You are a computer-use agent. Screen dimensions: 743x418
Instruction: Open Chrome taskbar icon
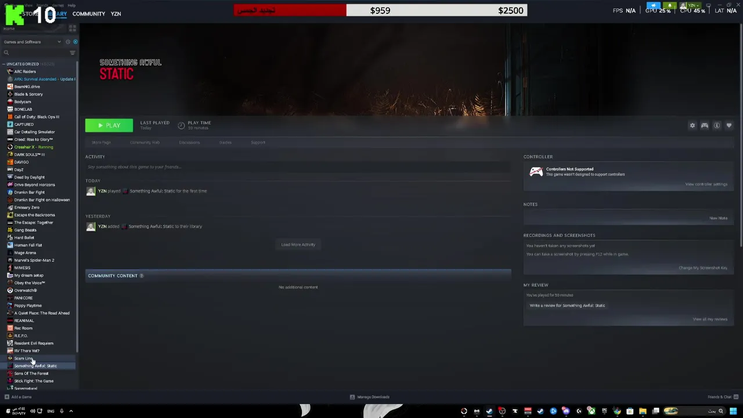tap(617, 411)
